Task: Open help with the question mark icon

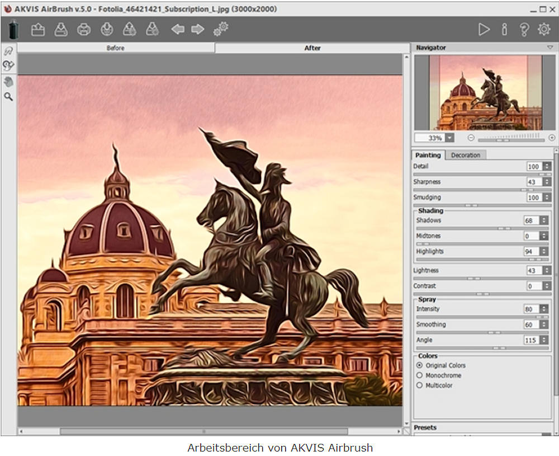Action: tap(524, 30)
